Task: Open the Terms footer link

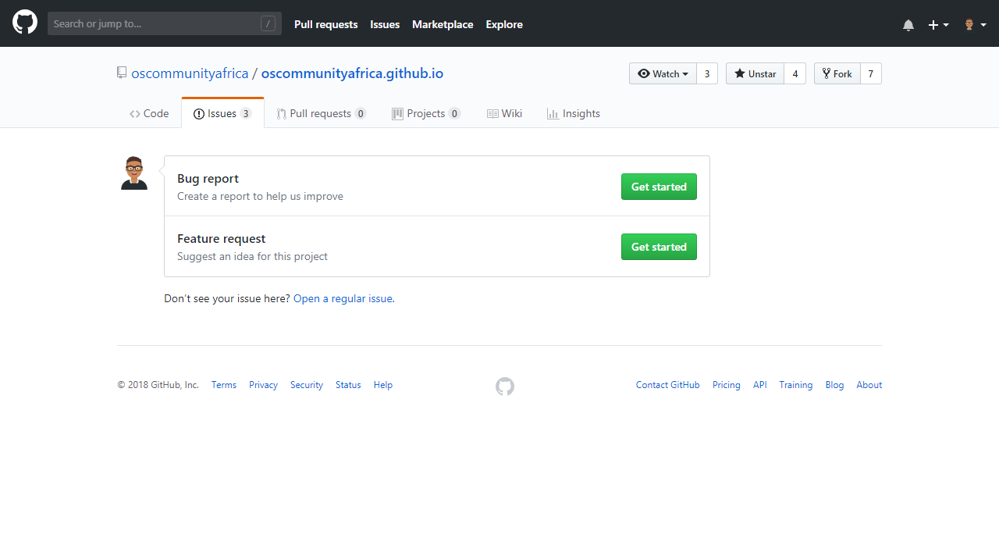Action: pos(224,385)
